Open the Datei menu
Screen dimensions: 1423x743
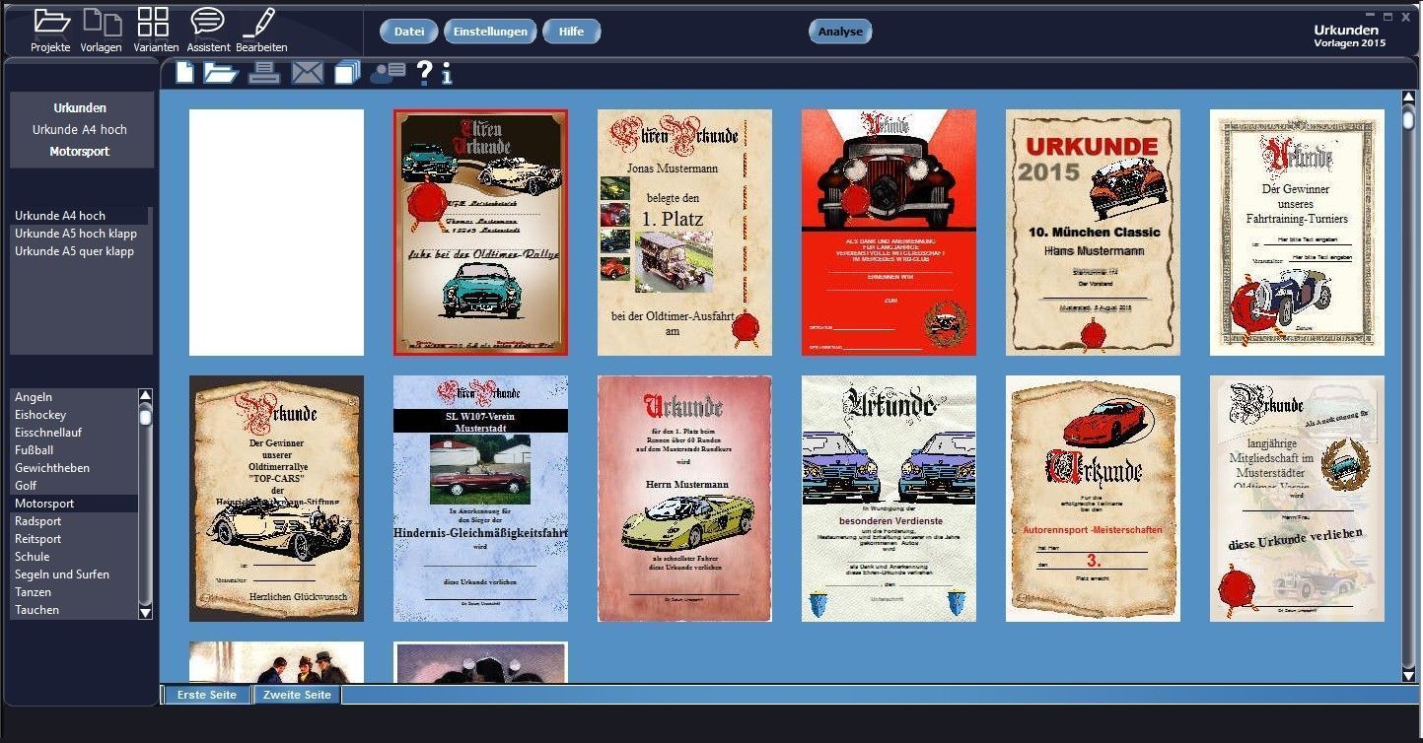tap(408, 32)
